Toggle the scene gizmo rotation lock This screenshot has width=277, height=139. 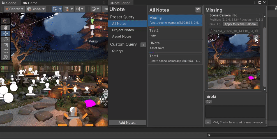(101, 18)
